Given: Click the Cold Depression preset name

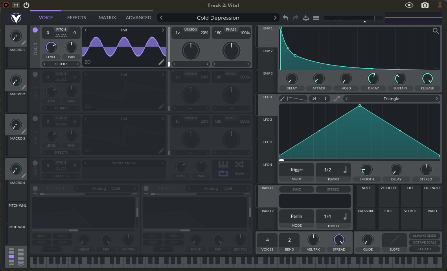Looking at the screenshot, I should click(218, 18).
